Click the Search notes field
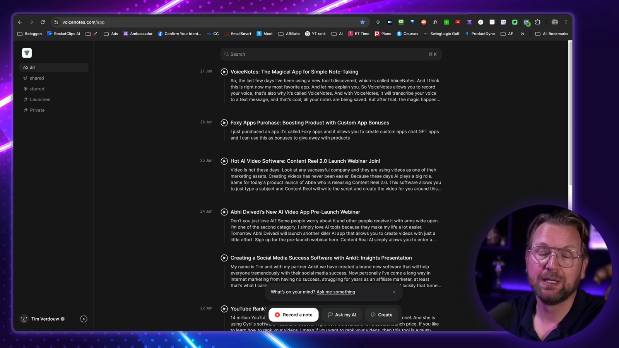 (331, 54)
